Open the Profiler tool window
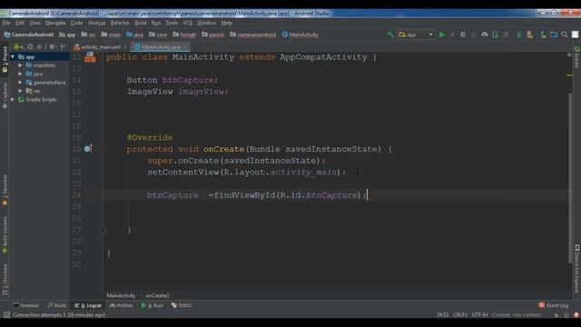 point(121,305)
